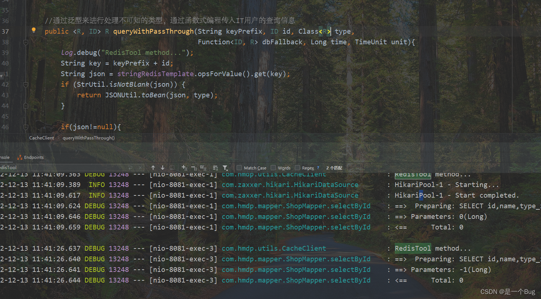Image resolution: width=541 pixels, height=299 pixels.
Task: Click 'Total: 0' on the 11:41:09.659 line
Action: coord(447,227)
